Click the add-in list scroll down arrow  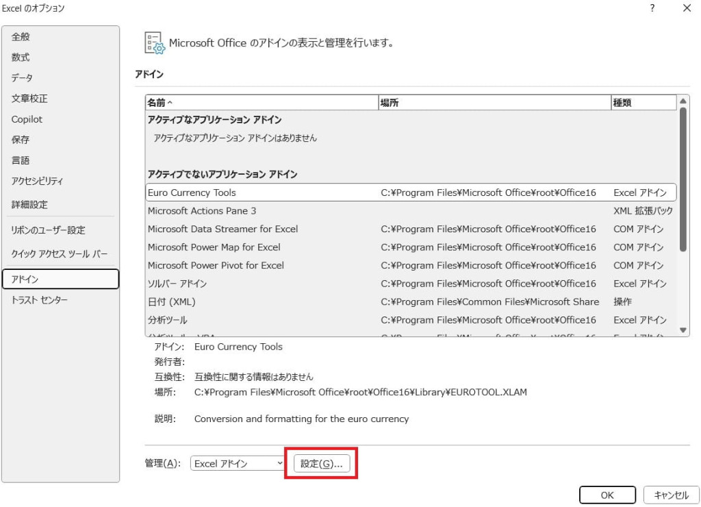click(683, 330)
